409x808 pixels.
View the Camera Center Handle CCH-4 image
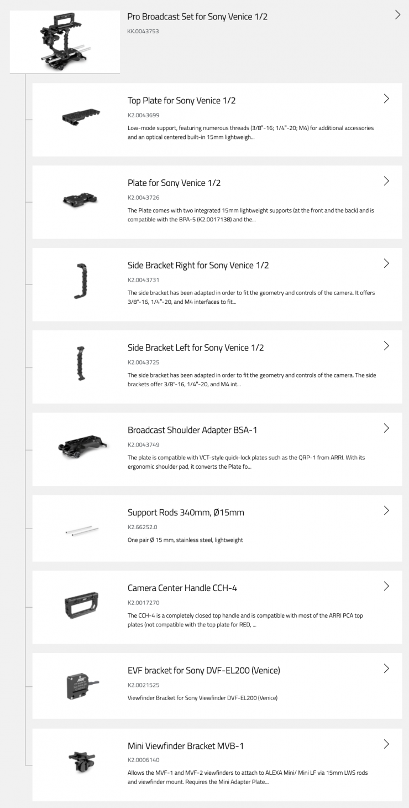click(81, 605)
